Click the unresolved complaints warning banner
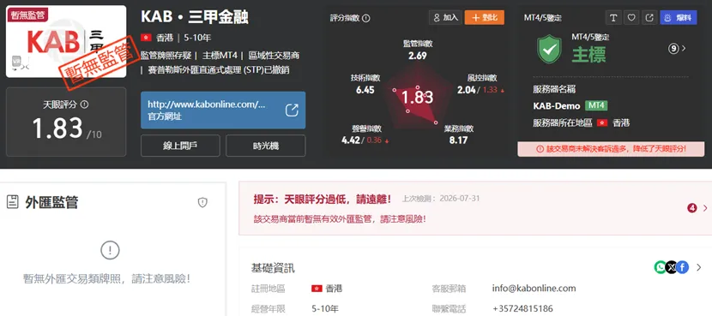The height and width of the screenshot is (316, 712). 611,149
